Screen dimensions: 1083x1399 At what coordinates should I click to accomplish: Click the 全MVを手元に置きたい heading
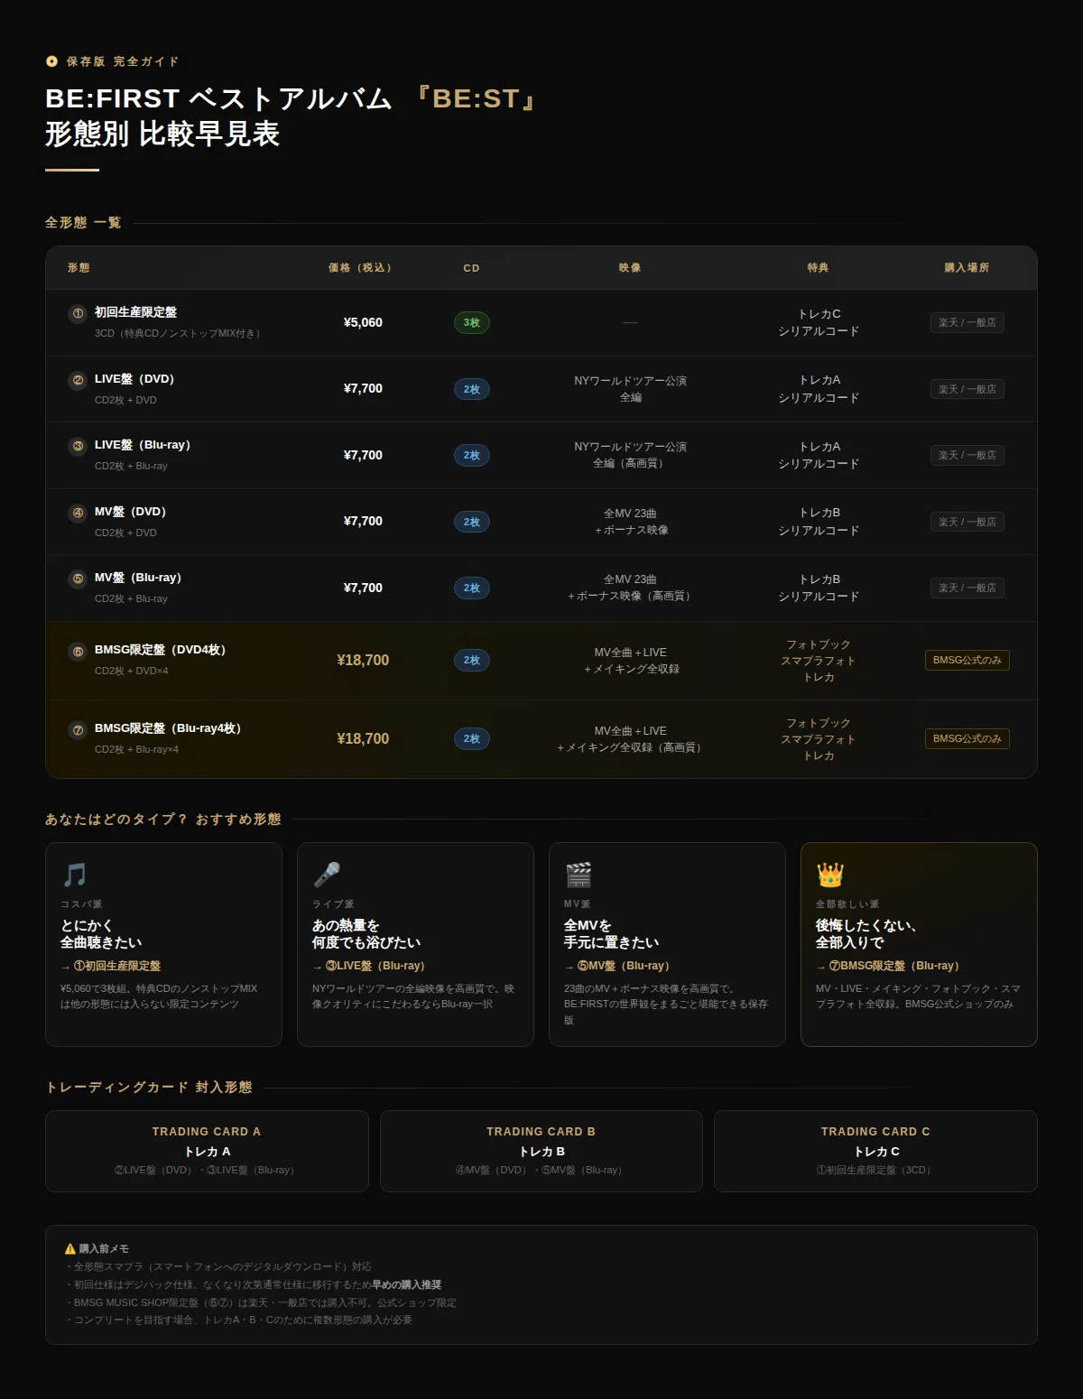[x=611, y=934]
